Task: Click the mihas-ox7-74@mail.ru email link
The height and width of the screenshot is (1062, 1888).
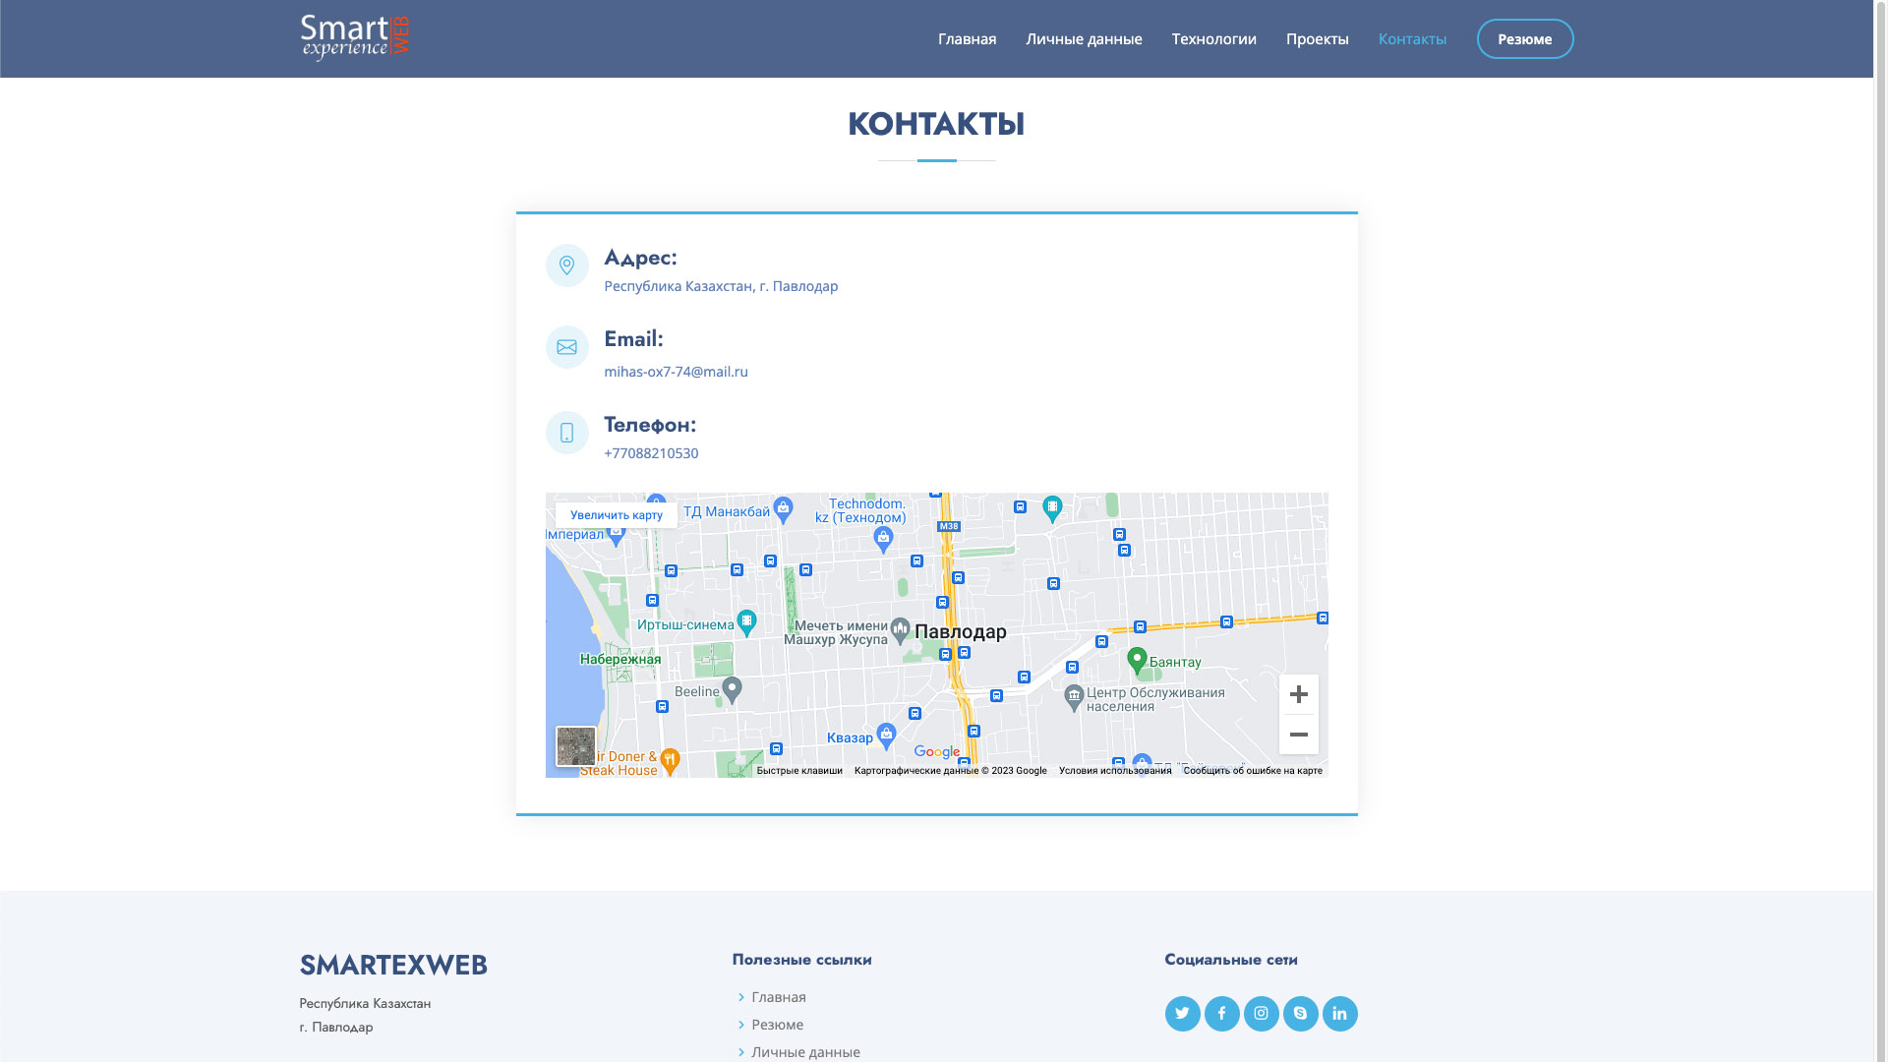Action: click(676, 372)
